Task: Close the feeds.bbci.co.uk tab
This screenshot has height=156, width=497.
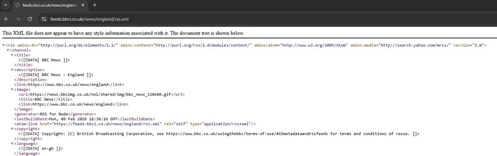Action: 82,5
